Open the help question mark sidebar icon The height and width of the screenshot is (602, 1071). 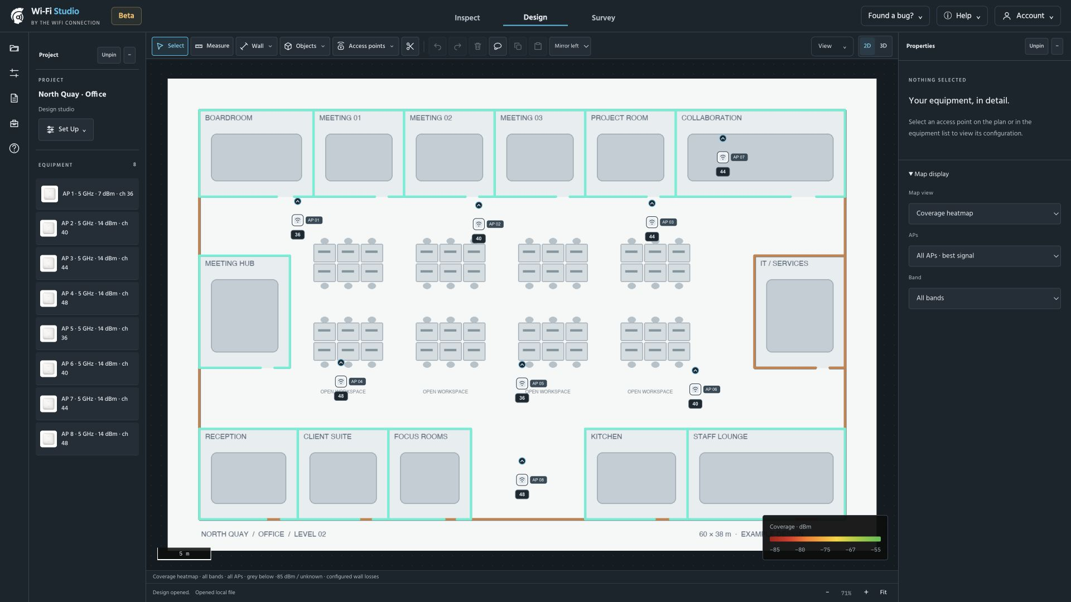[14, 148]
